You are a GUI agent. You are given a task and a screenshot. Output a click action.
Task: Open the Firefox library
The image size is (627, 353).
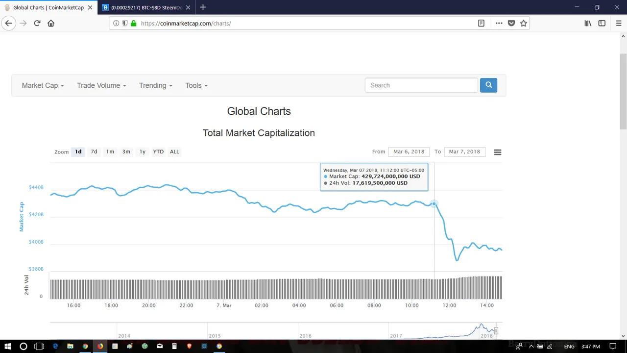point(588,23)
